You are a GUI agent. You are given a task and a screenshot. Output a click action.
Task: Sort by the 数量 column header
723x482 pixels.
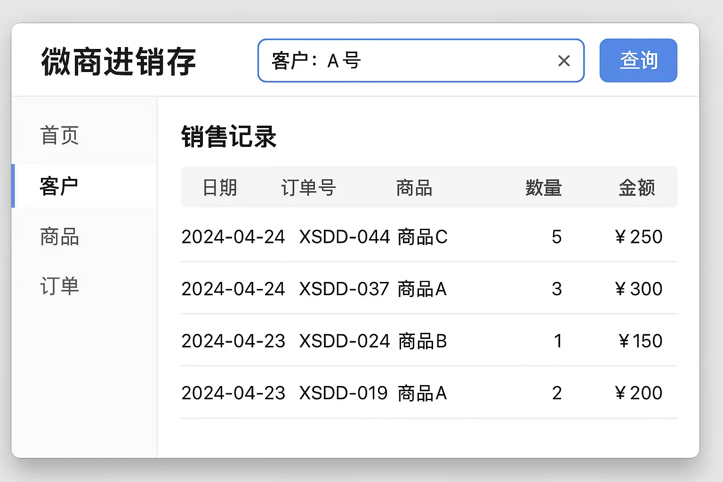point(543,188)
